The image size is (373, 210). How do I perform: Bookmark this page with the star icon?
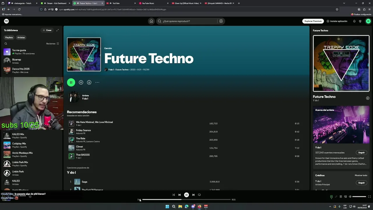coord(337,9)
